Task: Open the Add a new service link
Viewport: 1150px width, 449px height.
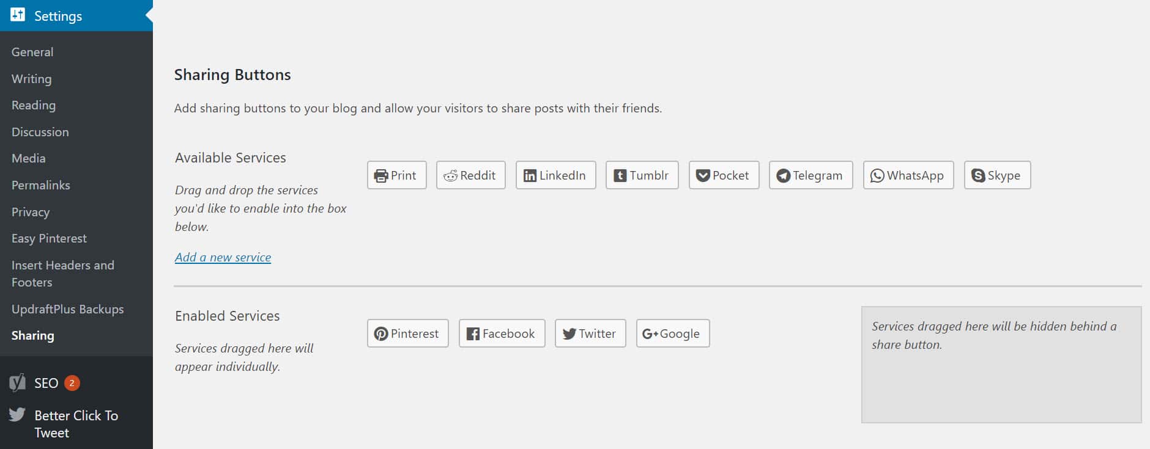Action: pyautogui.click(x=223, y=257)
